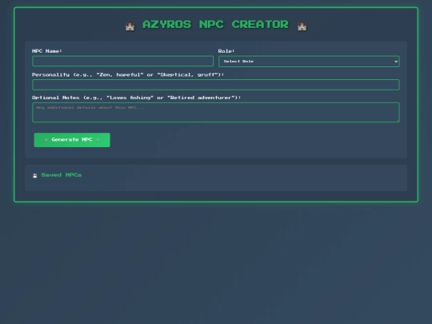Screen dimensions: 432x324
Task: Click the castle icon left of the title
Action: 130,26
